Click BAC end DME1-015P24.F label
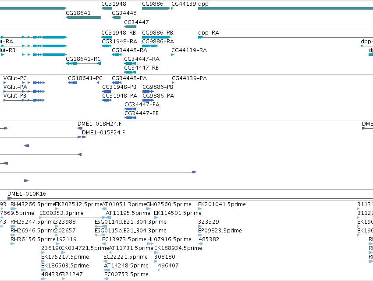Viewport: 373px width, 281px height. pyautogui.click(x=103, y=133)
